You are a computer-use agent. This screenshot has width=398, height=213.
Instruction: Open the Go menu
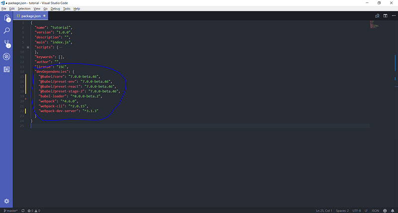pyautogui.click(x=45, y=8)
